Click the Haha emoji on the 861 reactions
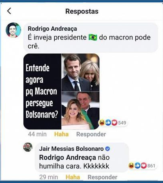The image size is (163, 183). click(131, 165)
